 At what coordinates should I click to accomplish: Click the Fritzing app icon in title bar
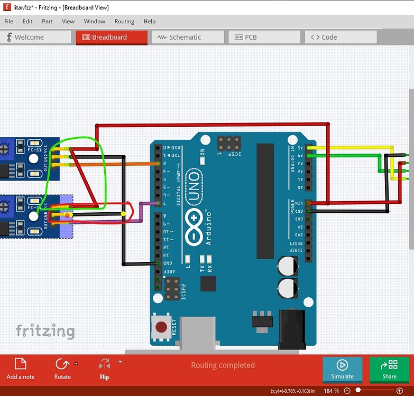pyautogui.click(x=7, y=7)
